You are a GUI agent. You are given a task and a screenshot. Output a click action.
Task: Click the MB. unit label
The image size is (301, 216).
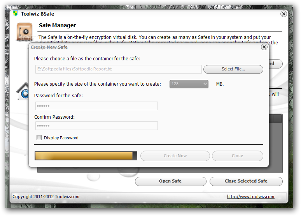click(x=220, y=84)
